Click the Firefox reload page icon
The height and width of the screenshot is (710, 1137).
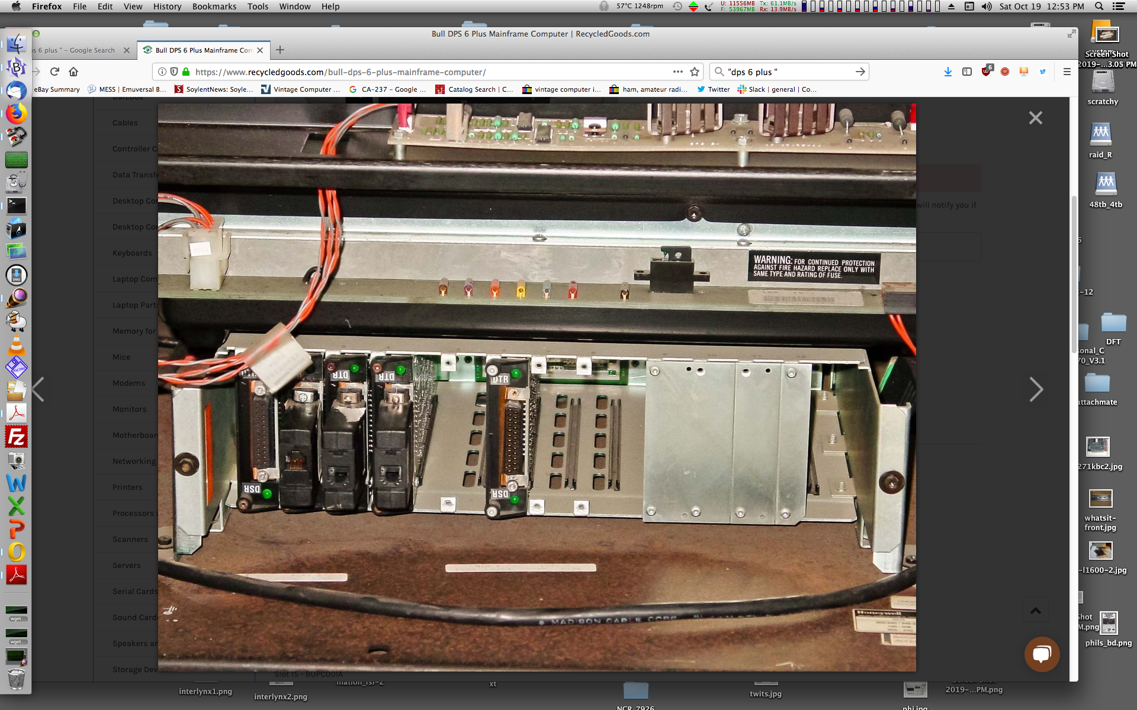pyautogui.click(x=54, y=72)
